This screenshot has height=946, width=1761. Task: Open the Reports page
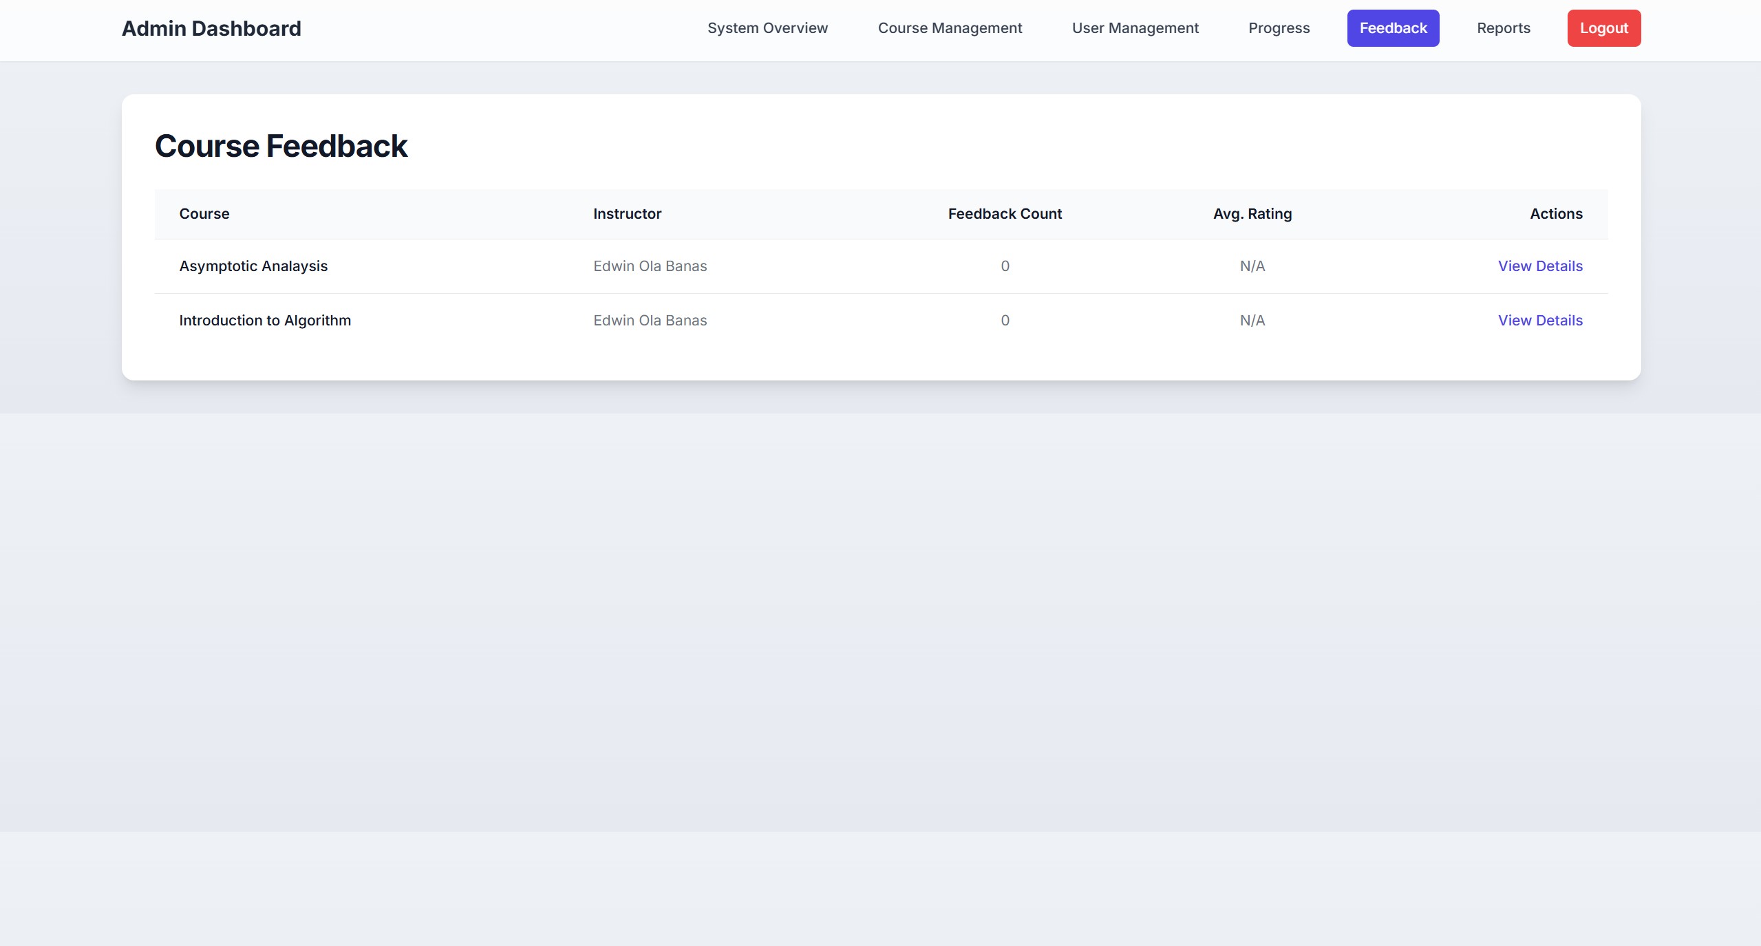(1503, 28)
